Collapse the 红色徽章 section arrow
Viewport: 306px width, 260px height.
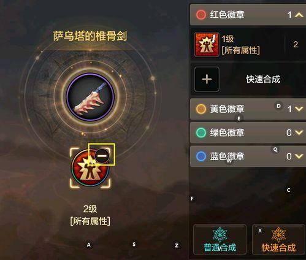299,15
